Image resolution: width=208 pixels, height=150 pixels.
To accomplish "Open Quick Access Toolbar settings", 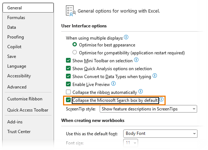I will [28, 110].
